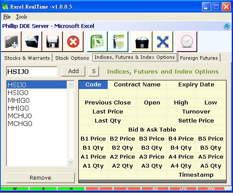Click the A2 Qty cell
The width and height of the screenshot is (233, 193).
[x=122, y=166]
